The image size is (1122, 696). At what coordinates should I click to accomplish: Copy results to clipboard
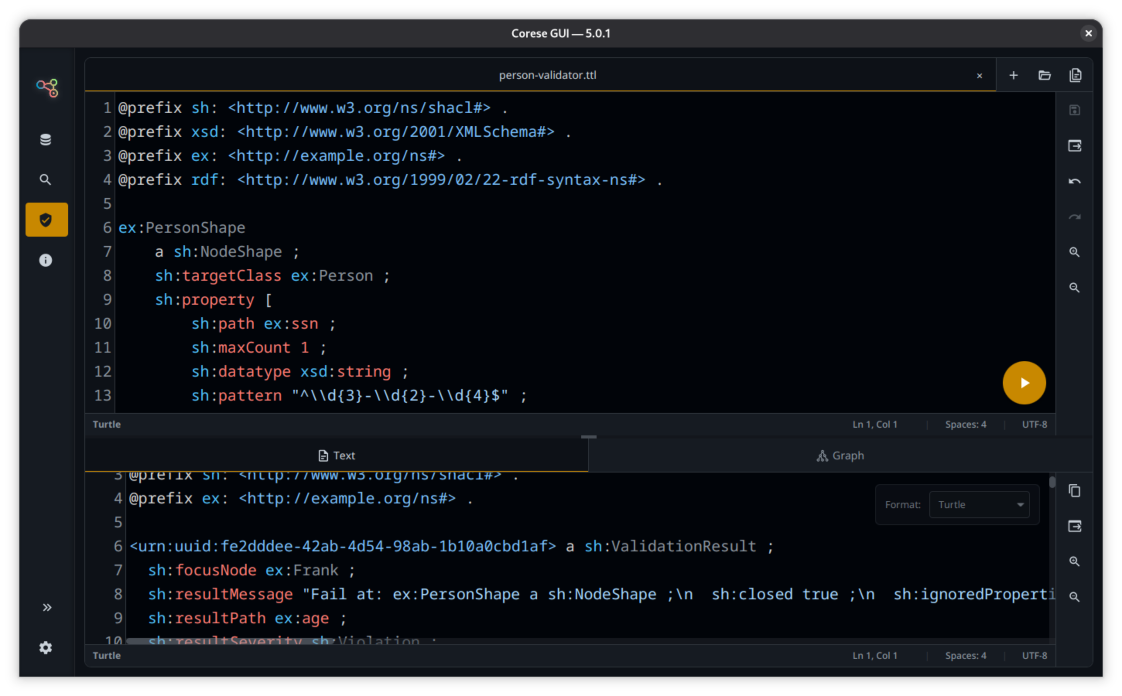tap(1074, 491)
